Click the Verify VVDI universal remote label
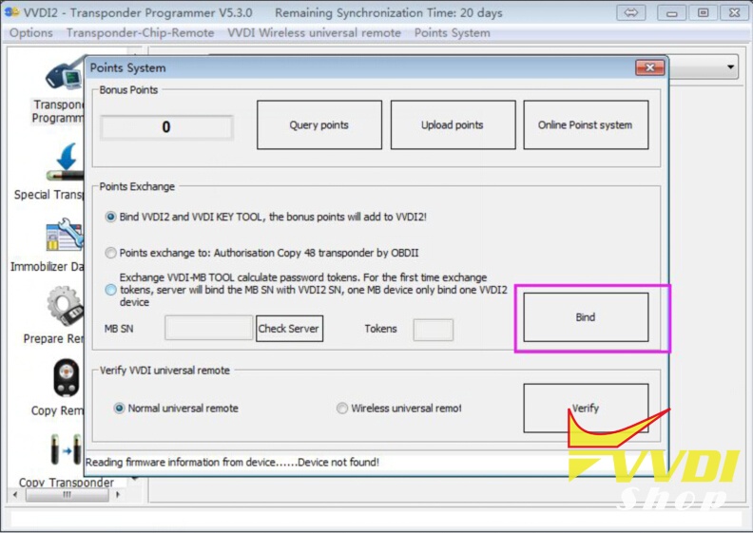The image size is (753, 533). (x=164, y=371)
